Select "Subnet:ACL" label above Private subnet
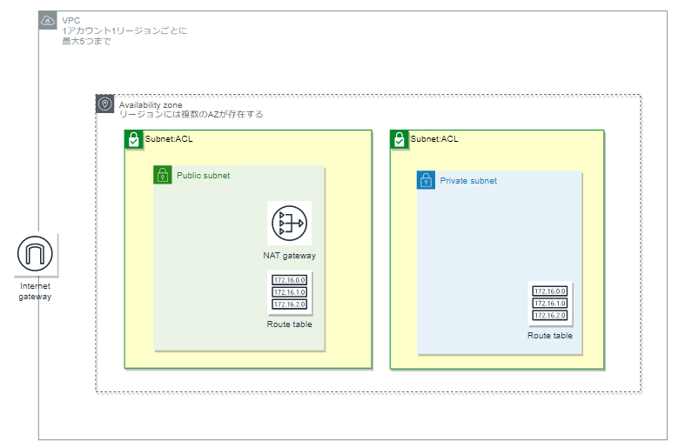 click(434, 139)
